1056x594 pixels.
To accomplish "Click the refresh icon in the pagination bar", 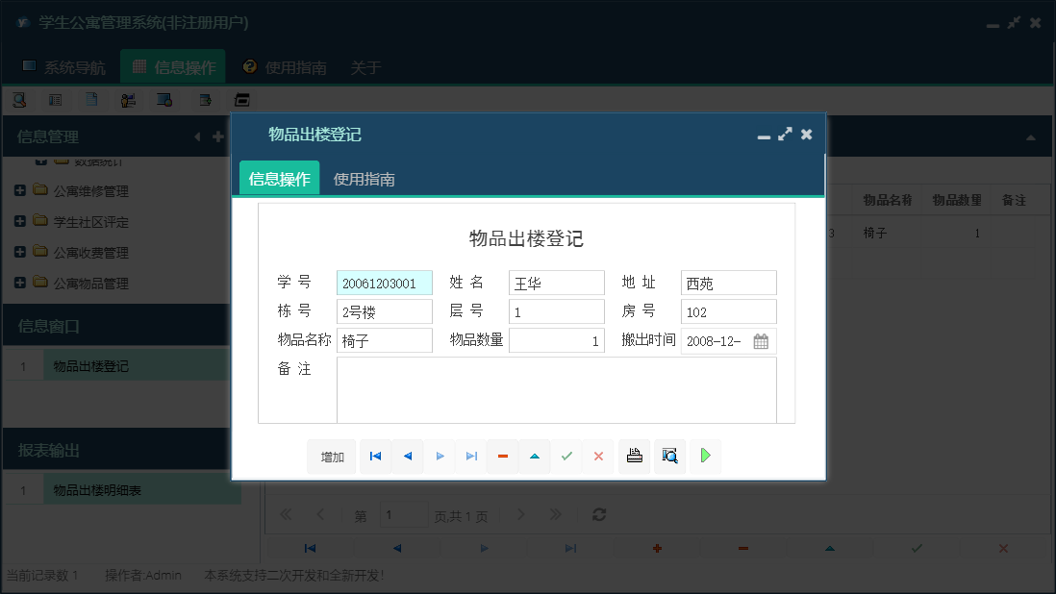I will coord(598,514).
